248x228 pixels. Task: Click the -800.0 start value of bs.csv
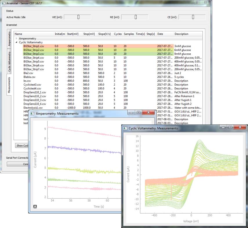pyautogui.click(x=70, y=81)
